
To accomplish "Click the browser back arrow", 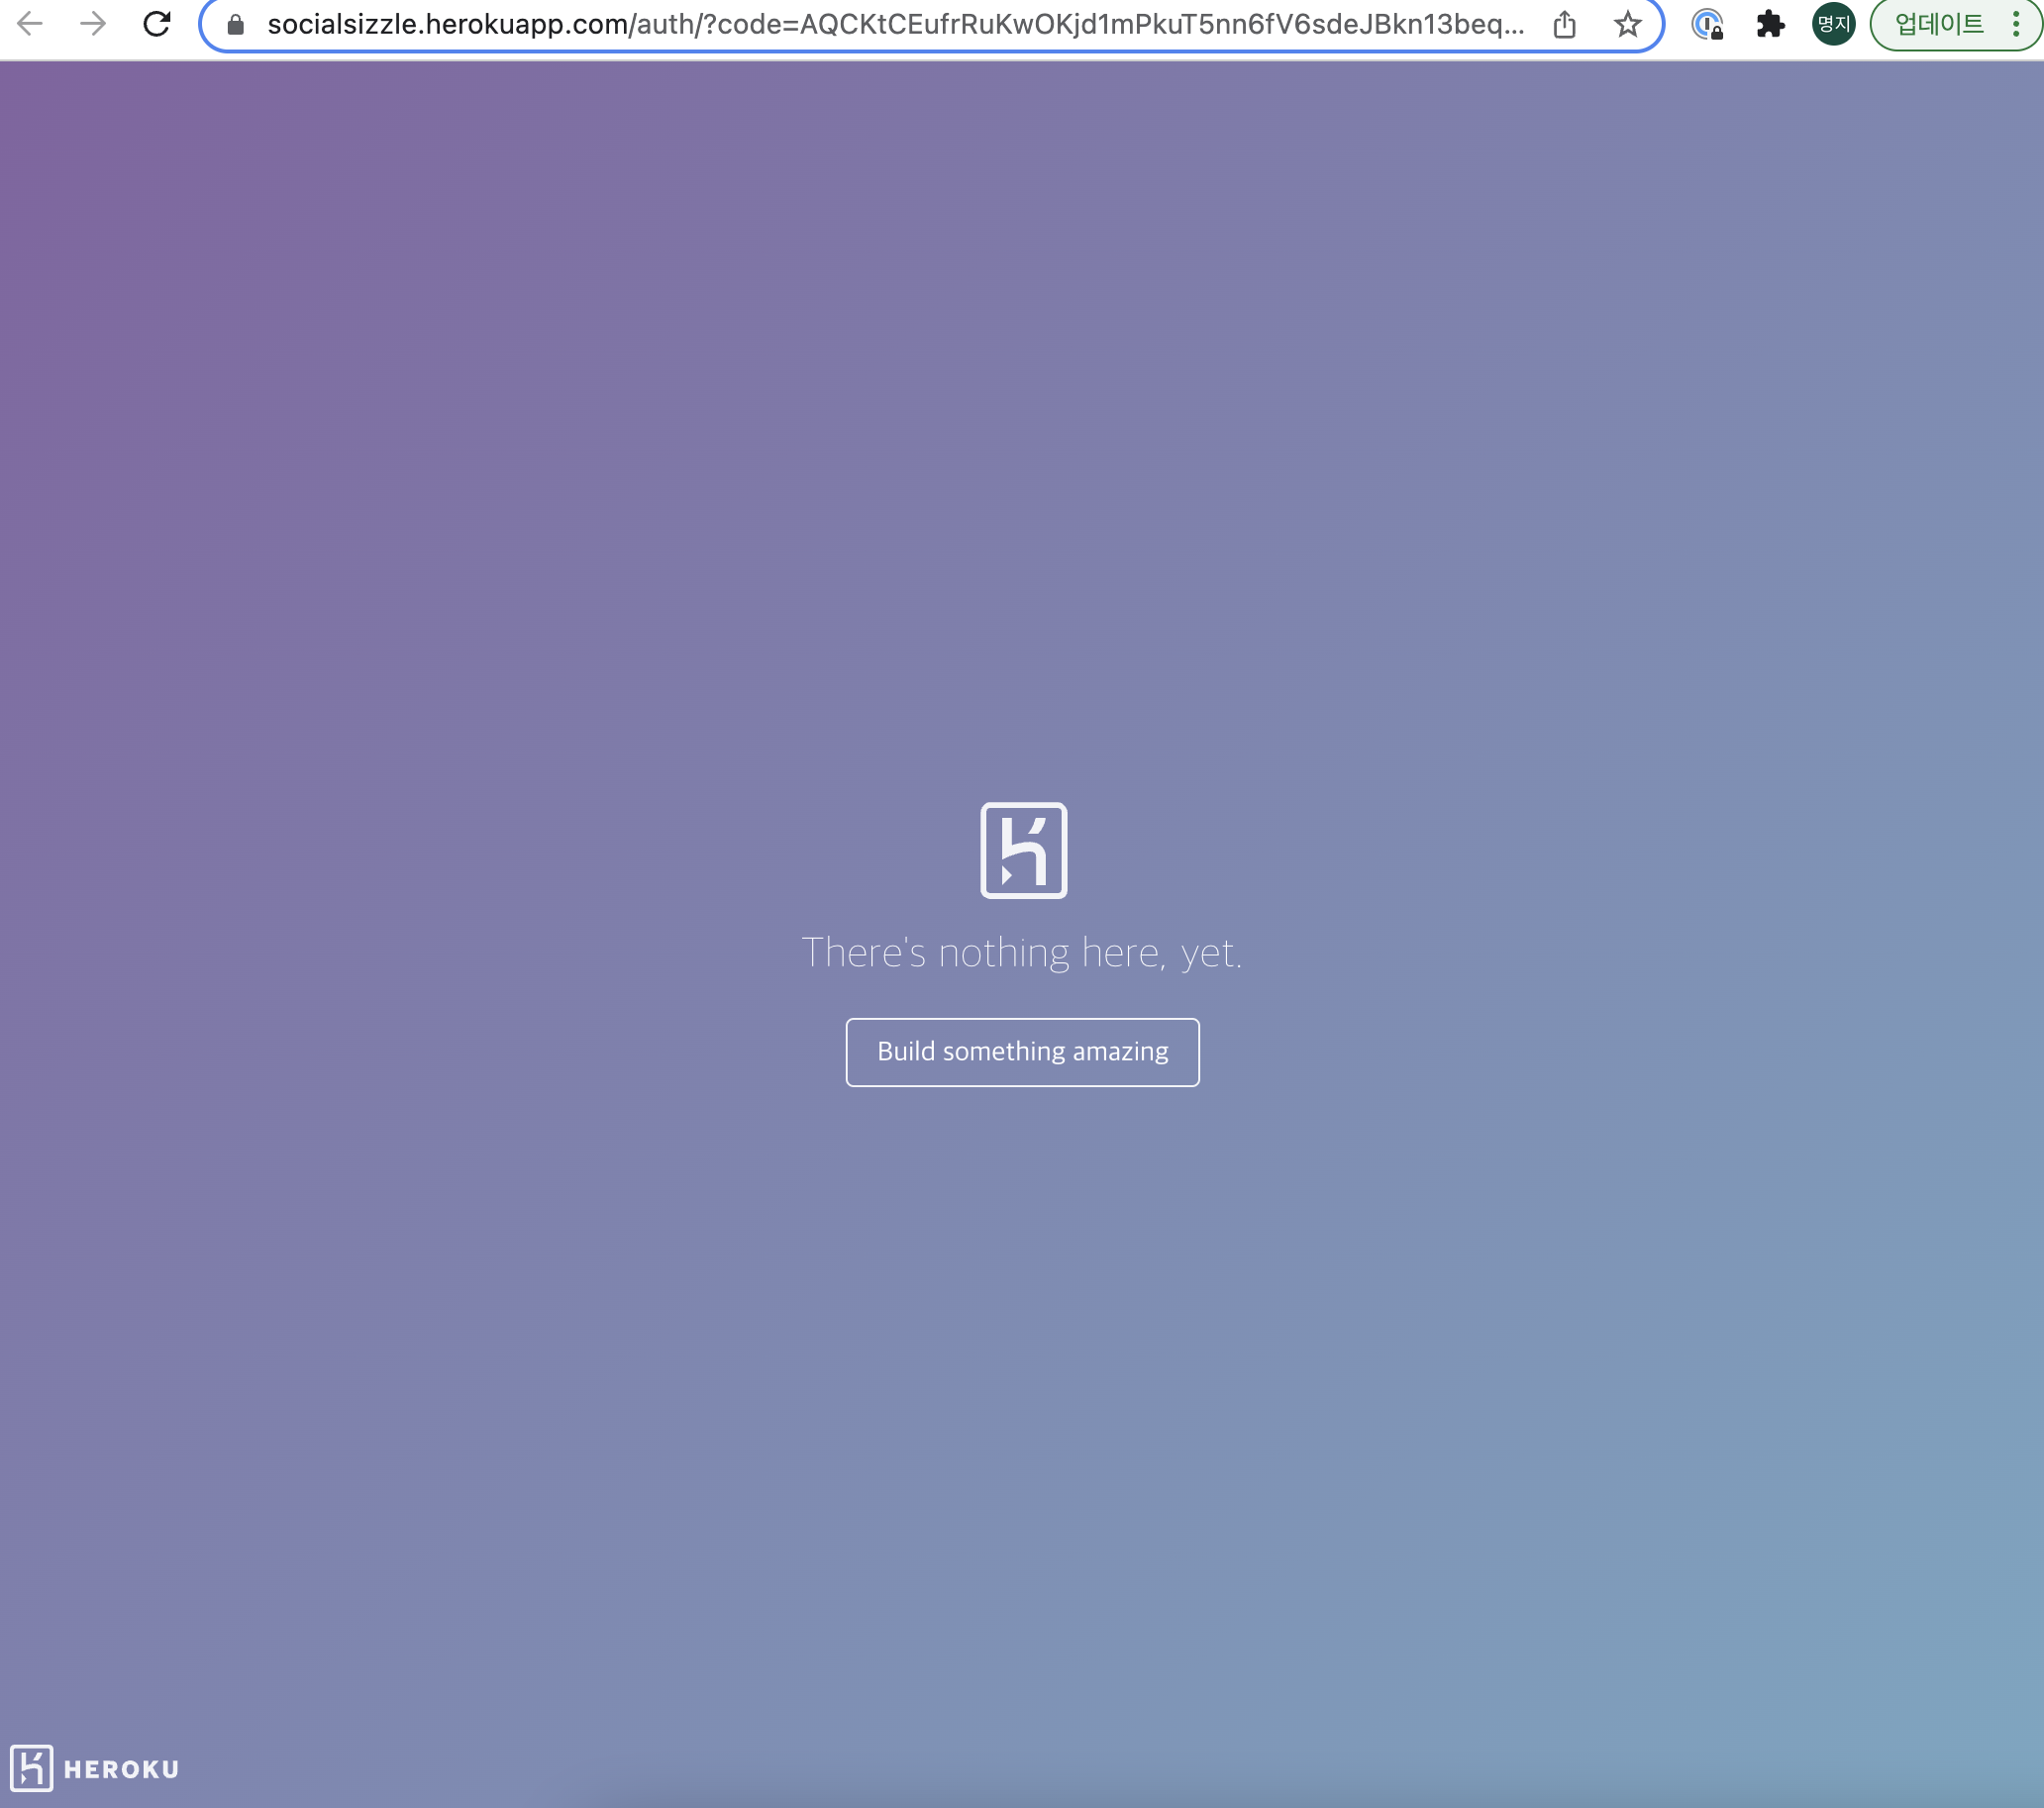I will click(30, 24).
